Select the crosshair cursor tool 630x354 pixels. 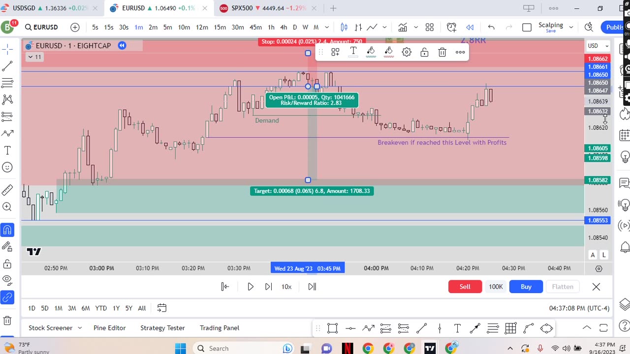coord(7,49)
